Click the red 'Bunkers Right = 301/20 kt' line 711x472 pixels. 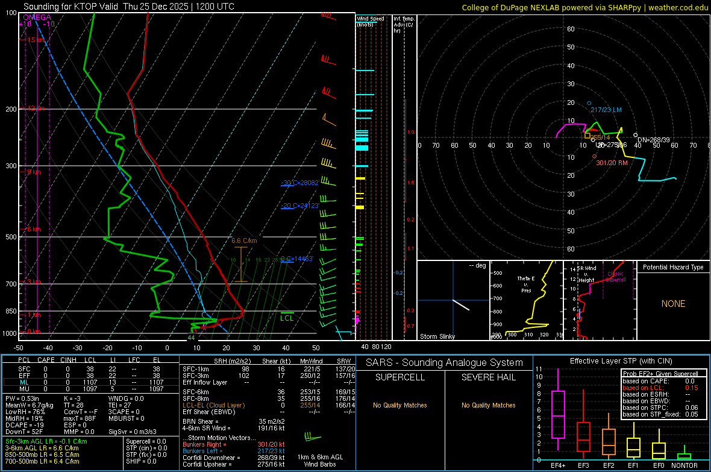pyautogui.click(x=234, y=444)
